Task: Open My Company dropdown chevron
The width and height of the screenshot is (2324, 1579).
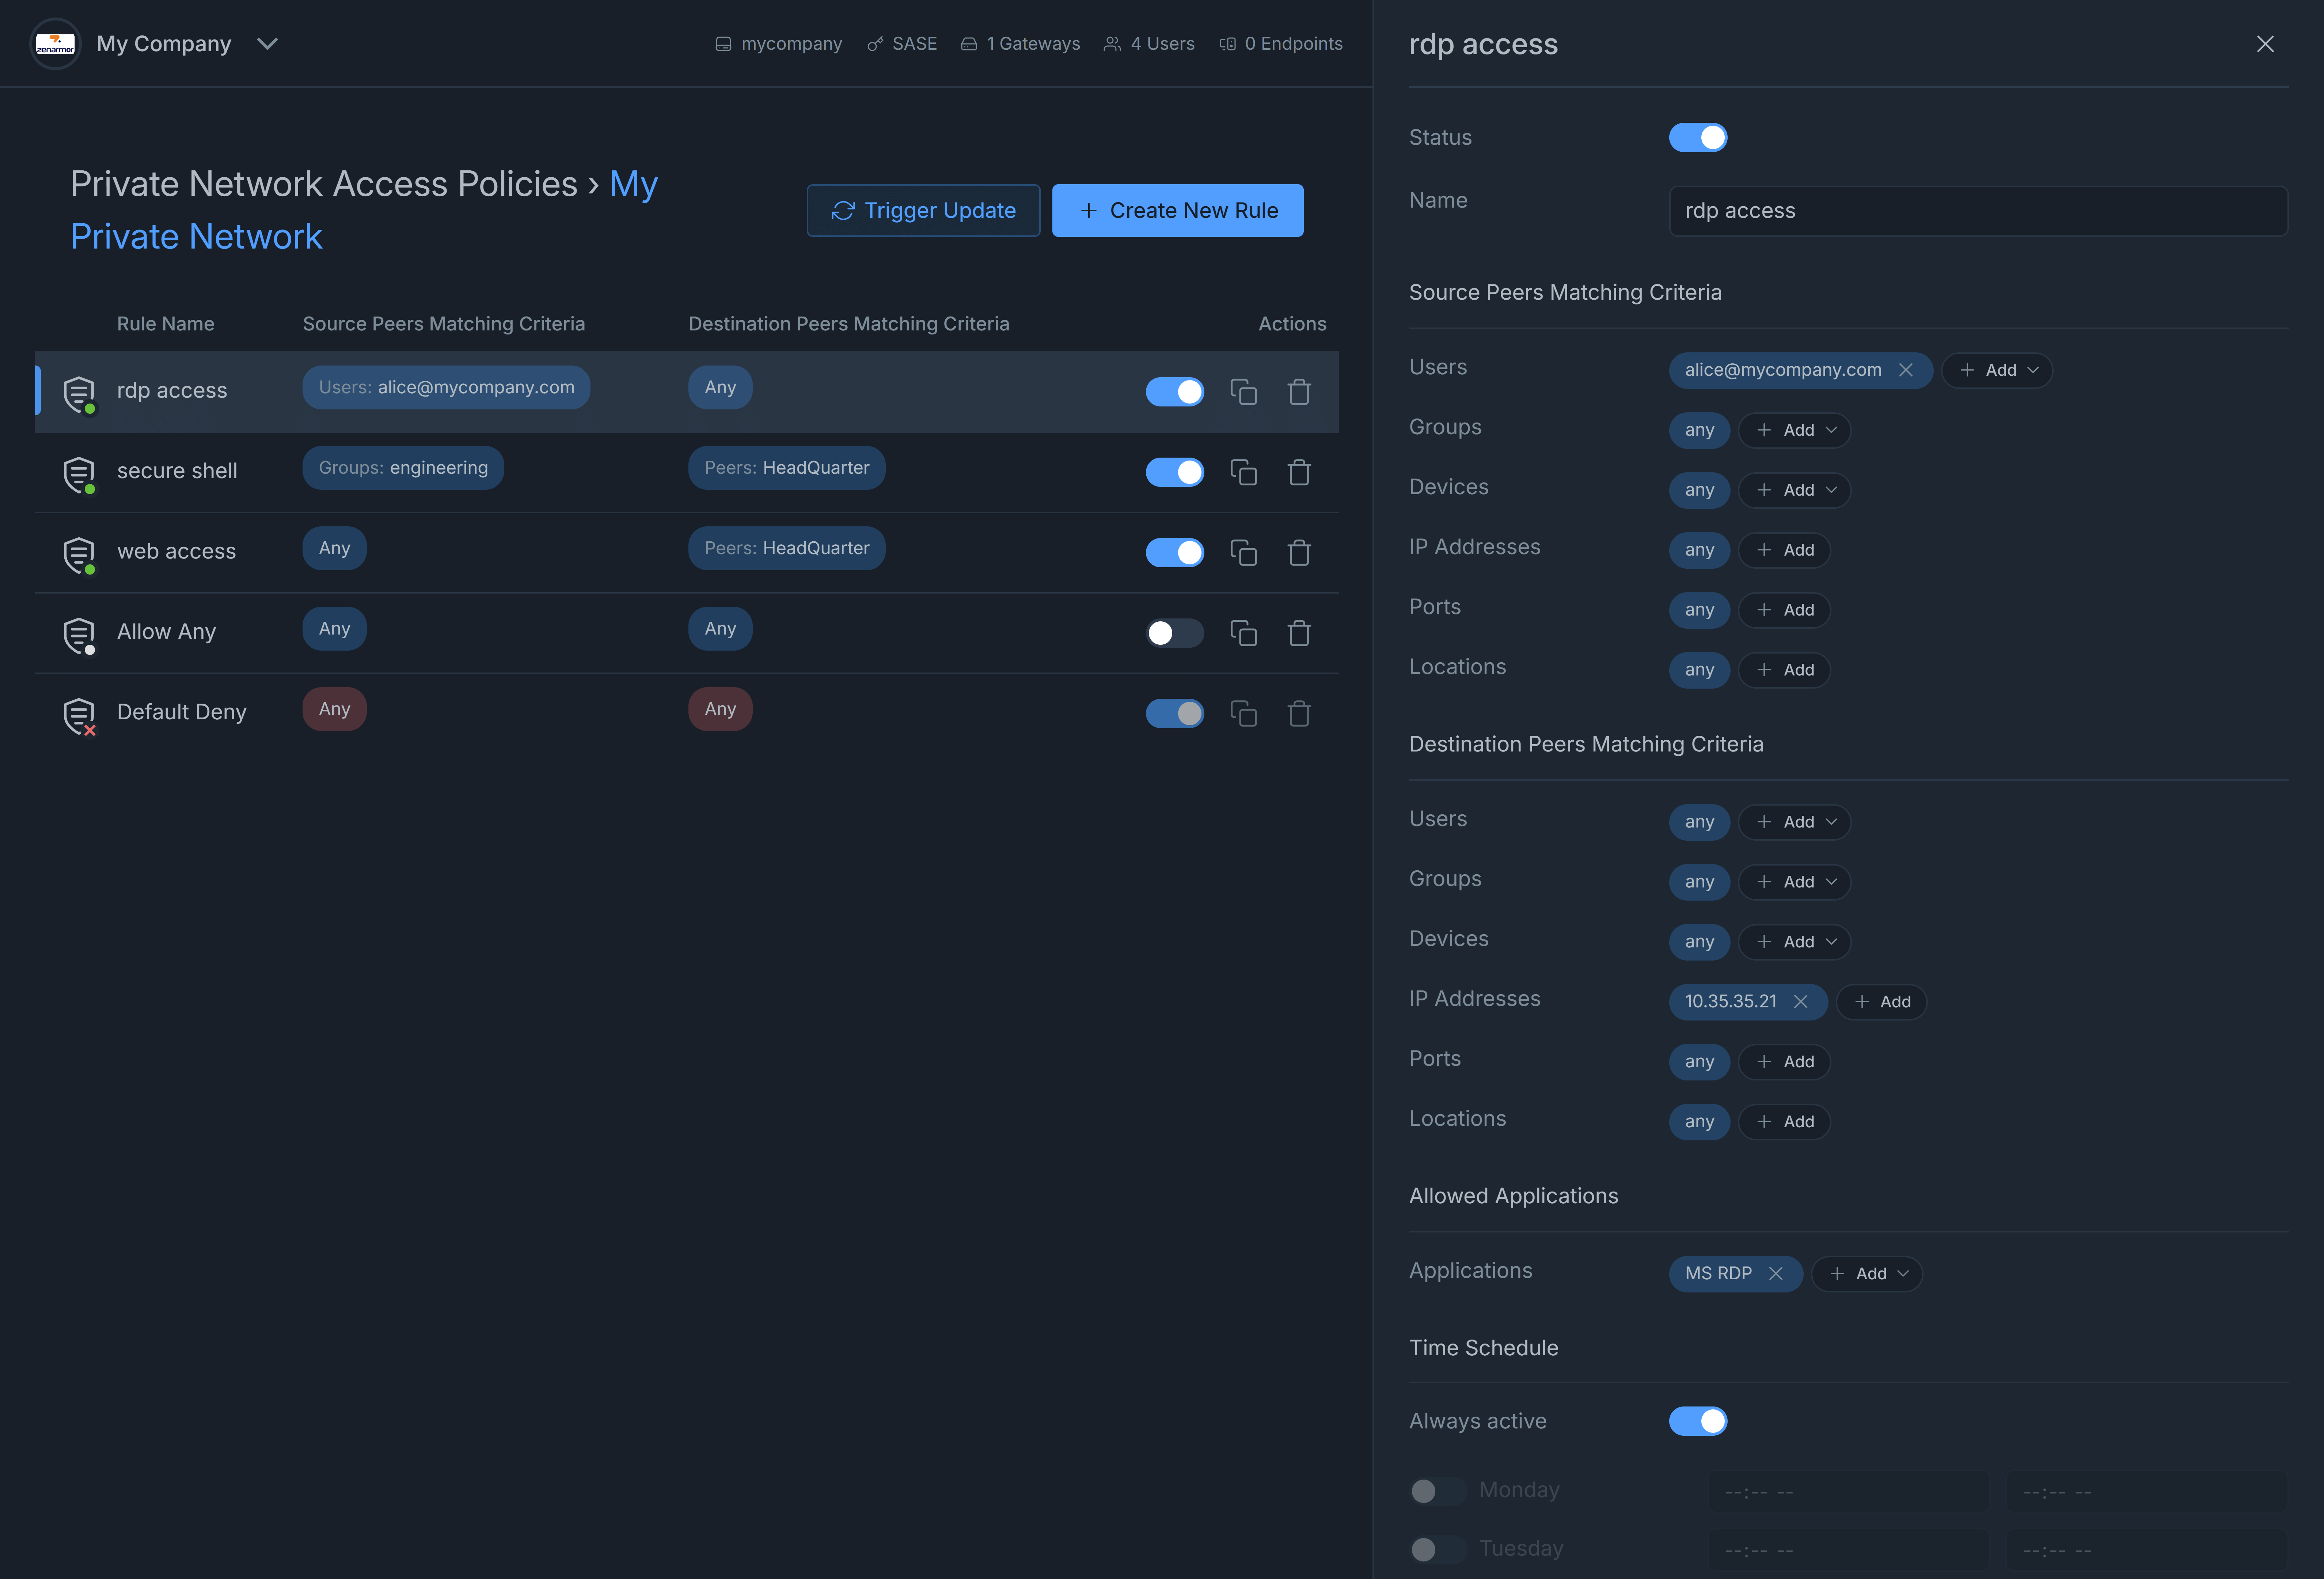Action: [267, 44]
